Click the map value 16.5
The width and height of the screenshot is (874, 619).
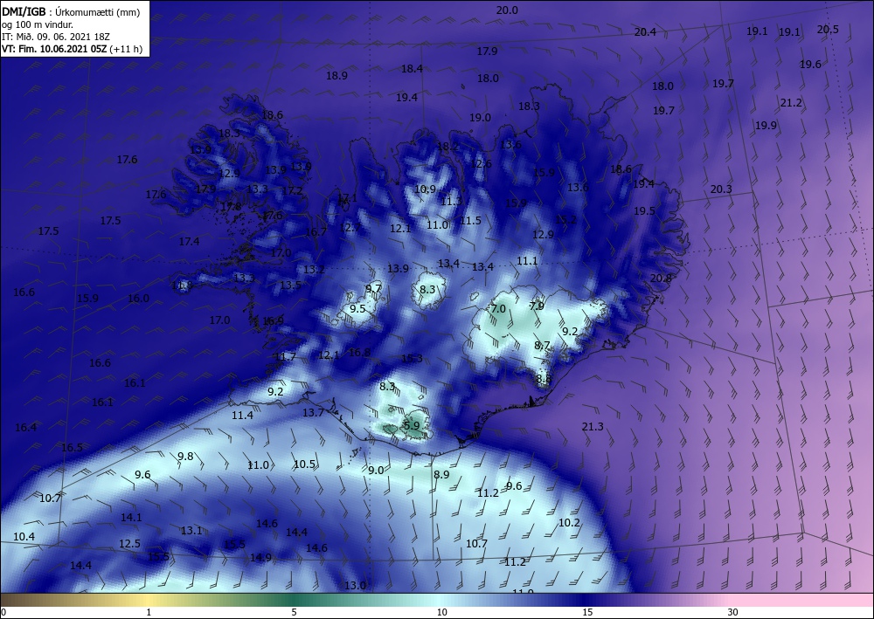click(x=72, y=448)
